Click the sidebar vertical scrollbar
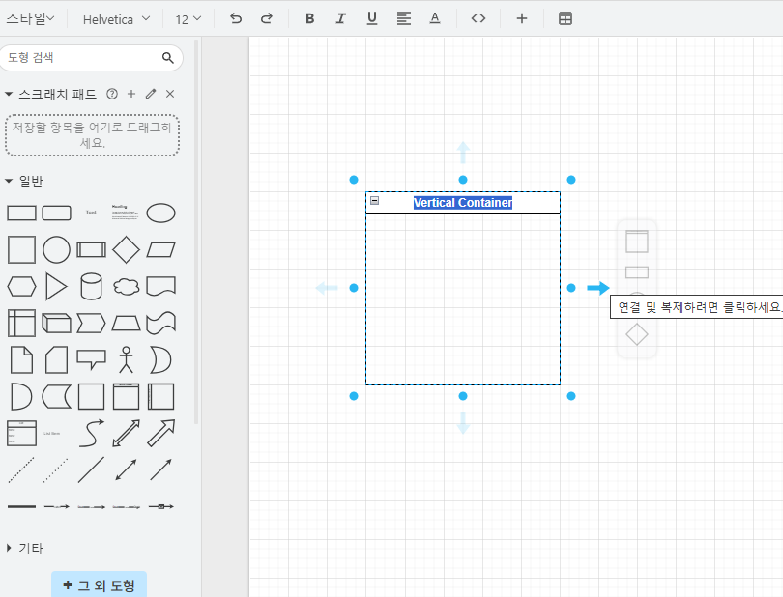Viewport: 783px width, 597px height. (196, 232)
